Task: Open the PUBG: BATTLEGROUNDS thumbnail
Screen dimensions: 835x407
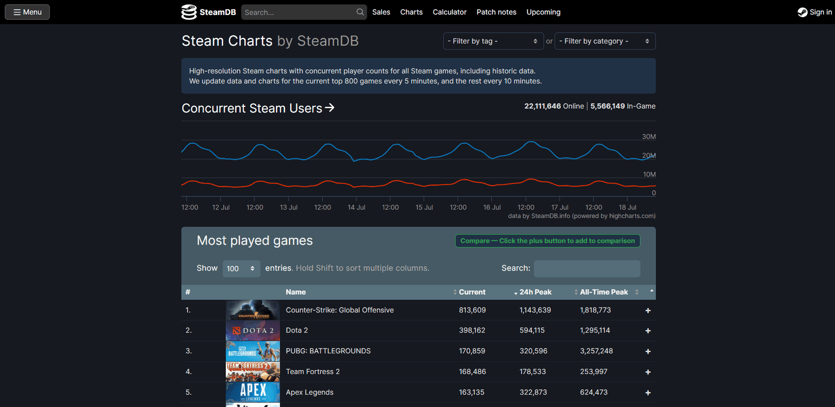Action: pos(253,351)
